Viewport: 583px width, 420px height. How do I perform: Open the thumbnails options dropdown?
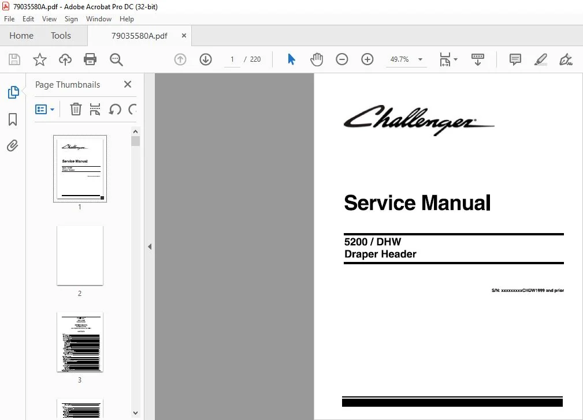tap(44, 109)
